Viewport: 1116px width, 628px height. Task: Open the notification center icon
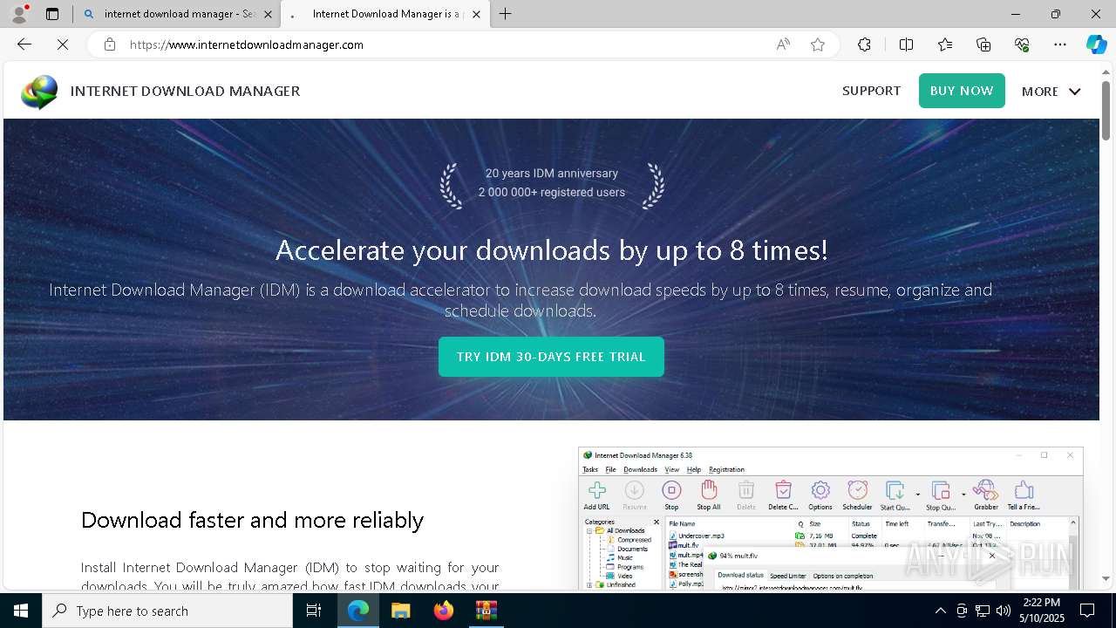point(1087,611)
